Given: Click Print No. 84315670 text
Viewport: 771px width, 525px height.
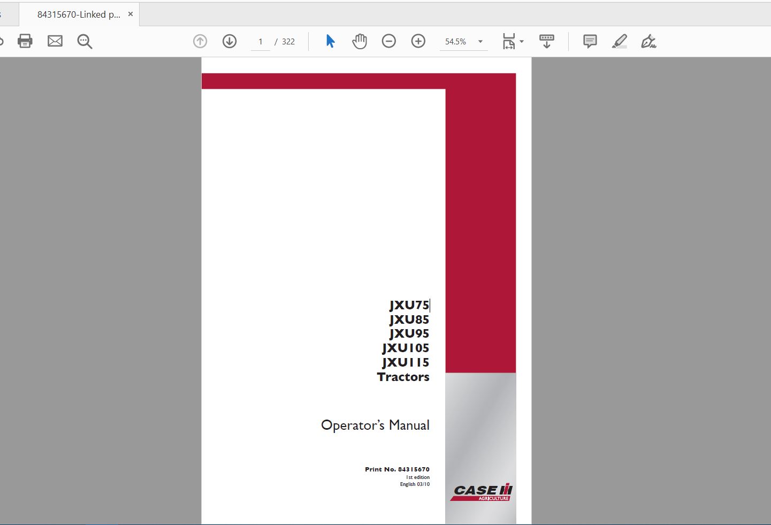Looking at the screenshot, I should [x=397, y=469].
